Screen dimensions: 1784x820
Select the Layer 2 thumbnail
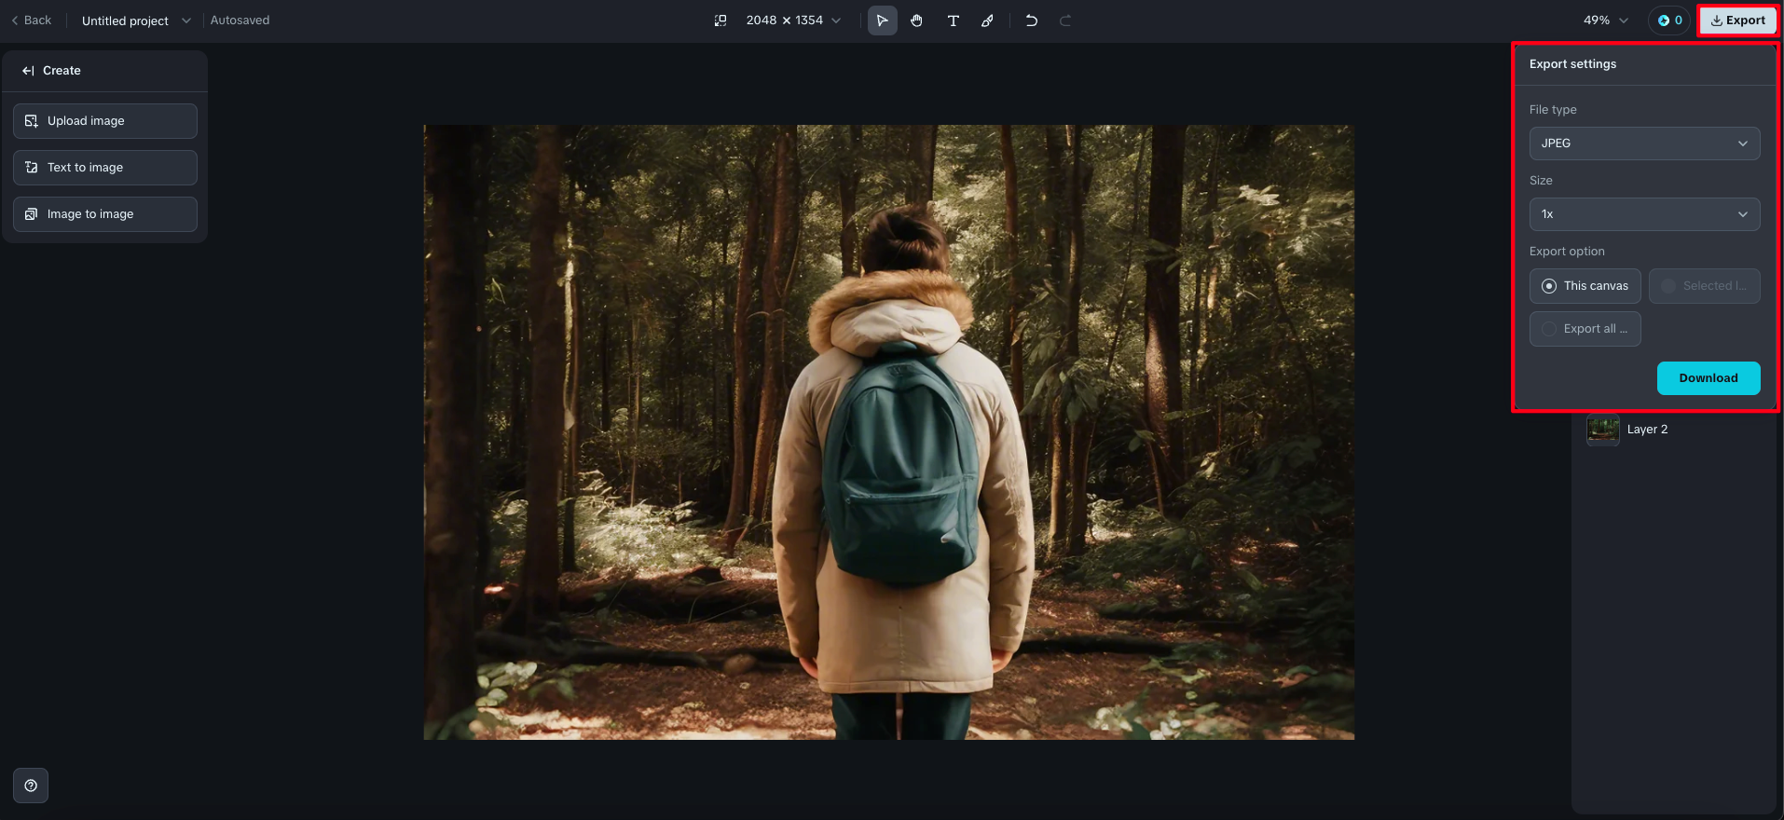(x=1603, y=430)
